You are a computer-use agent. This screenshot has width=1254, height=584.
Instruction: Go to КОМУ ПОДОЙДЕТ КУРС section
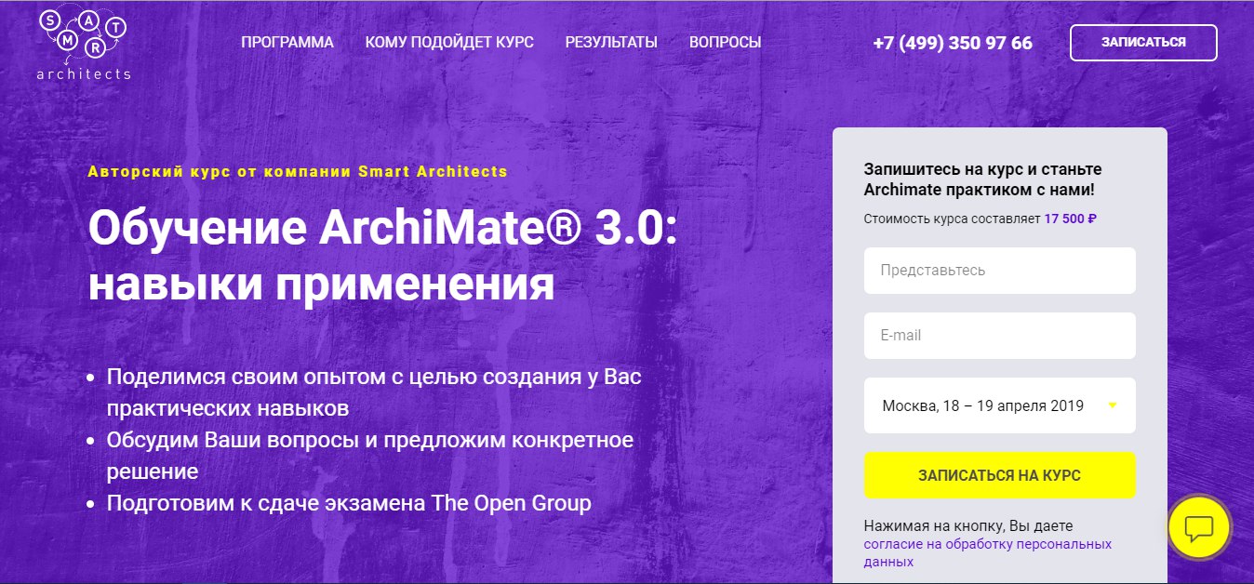click(x=449, y=43)
